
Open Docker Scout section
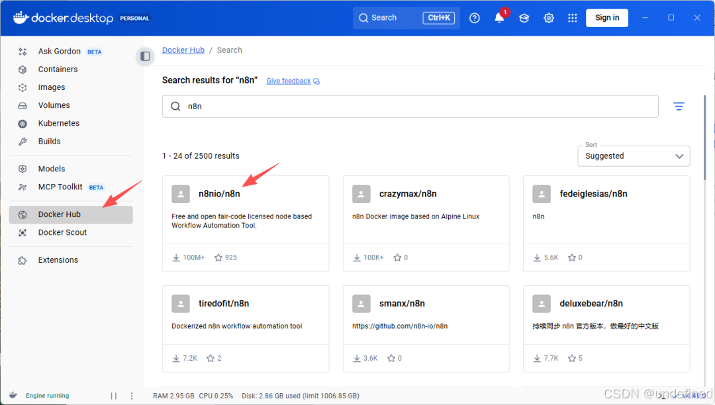pyautogui.click(x=71, y=232)
